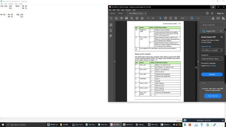Viewport: 226px width, 127px height.
Task: Open the View menu in Acrobat Reader
Action: click(118, 10)
